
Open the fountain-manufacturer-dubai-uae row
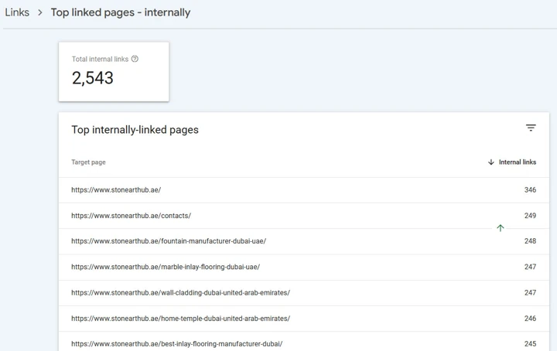tap(304, 241)
